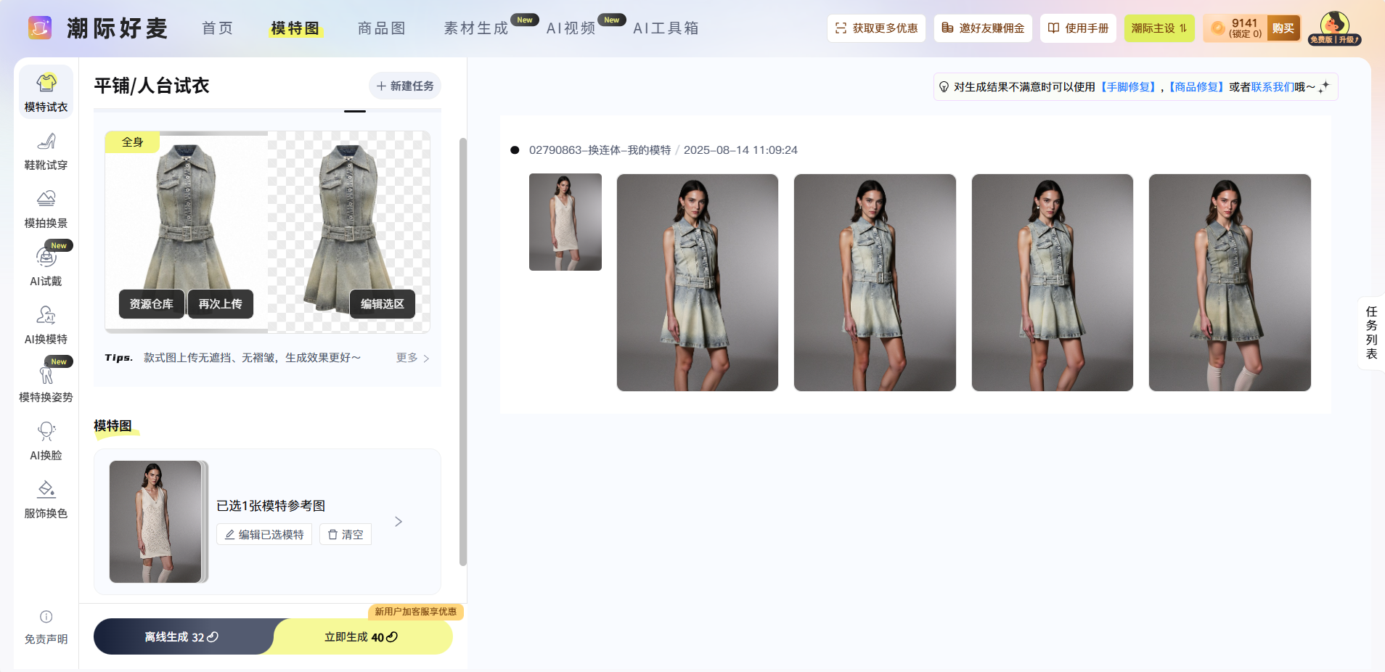Go to 首页 home page
The image size is (1385, 672).
(x=218, y=28)
